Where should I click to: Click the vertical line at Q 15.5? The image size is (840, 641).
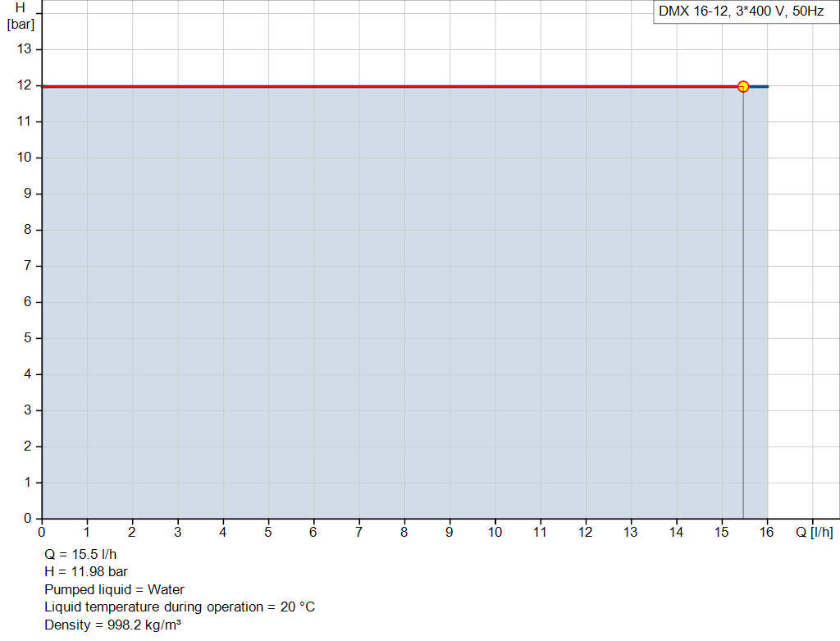tap(743, 328)
